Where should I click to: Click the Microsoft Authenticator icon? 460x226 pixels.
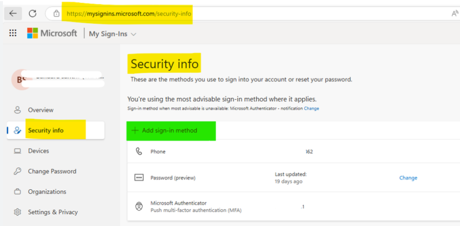139,206
